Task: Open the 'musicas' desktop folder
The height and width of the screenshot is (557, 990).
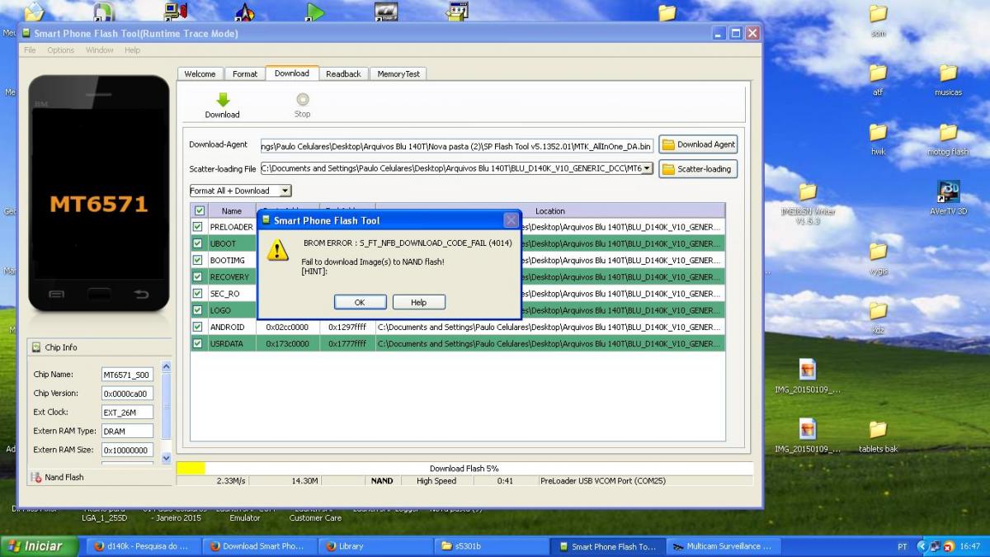Action: point(948,73)
